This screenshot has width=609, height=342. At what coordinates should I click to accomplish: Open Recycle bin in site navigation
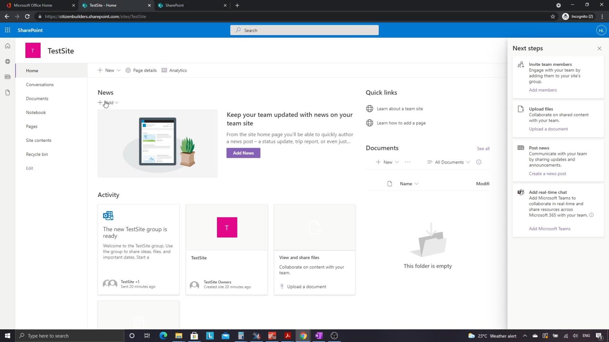[37, 154]
